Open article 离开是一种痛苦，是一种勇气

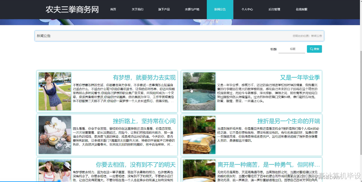pyautogui.click(x=268, y=165)
